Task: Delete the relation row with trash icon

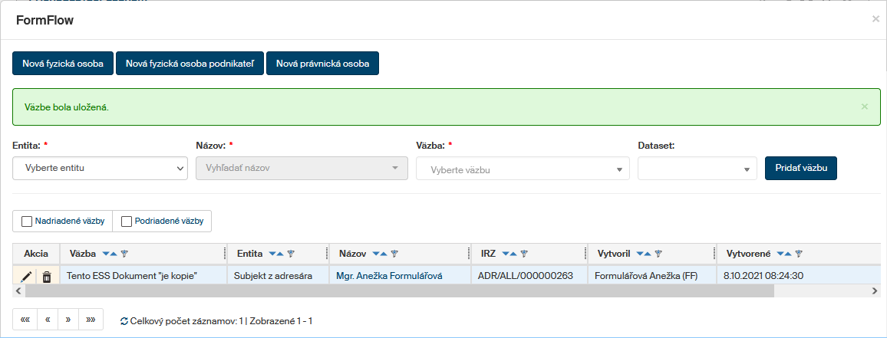Action: pos(47,276)
